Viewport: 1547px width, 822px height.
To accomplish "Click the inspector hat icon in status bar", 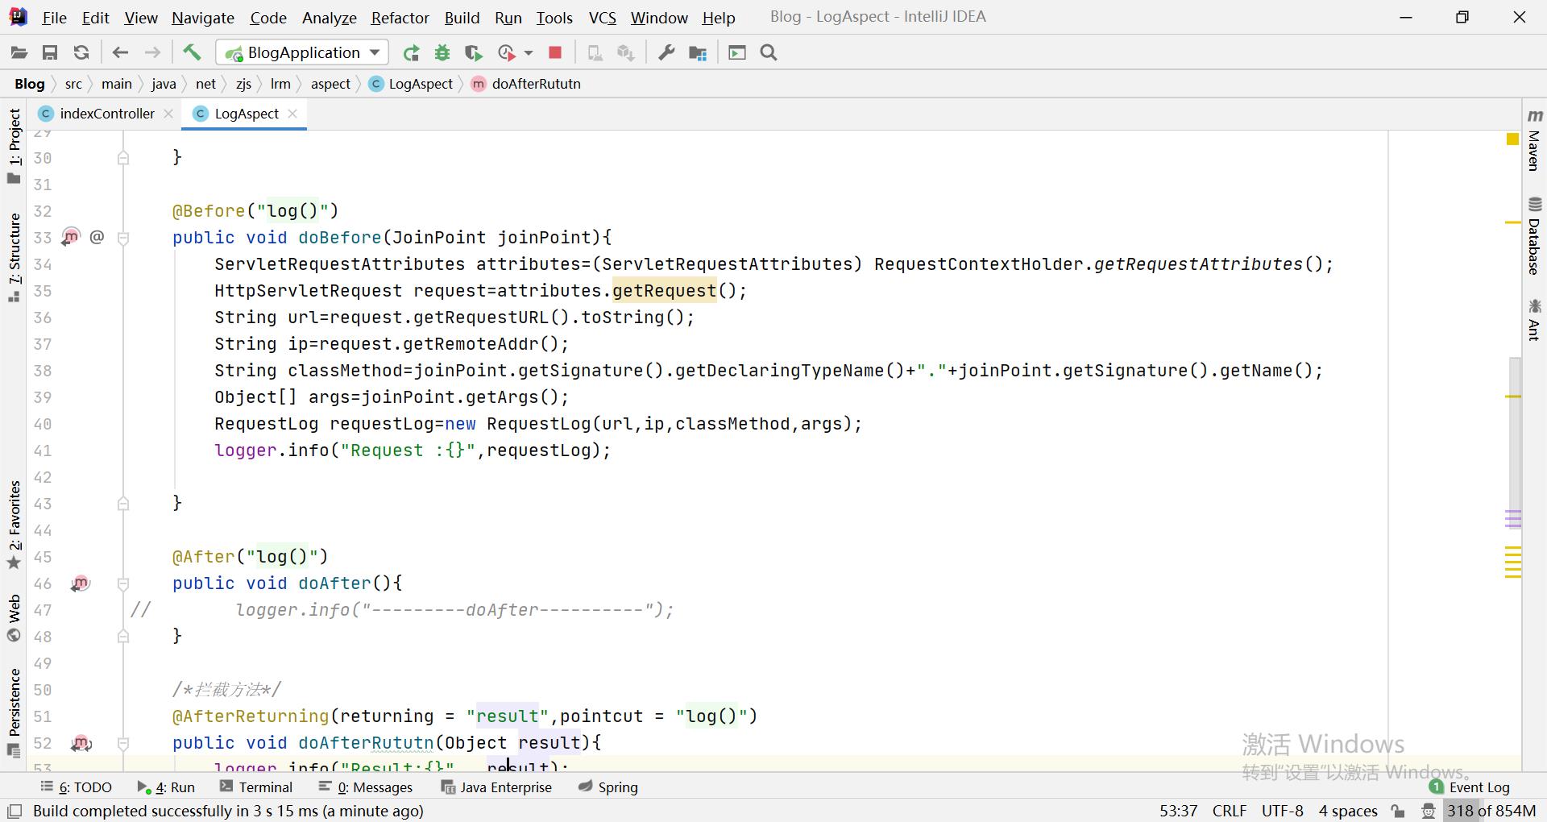I will pos(1428,811).
